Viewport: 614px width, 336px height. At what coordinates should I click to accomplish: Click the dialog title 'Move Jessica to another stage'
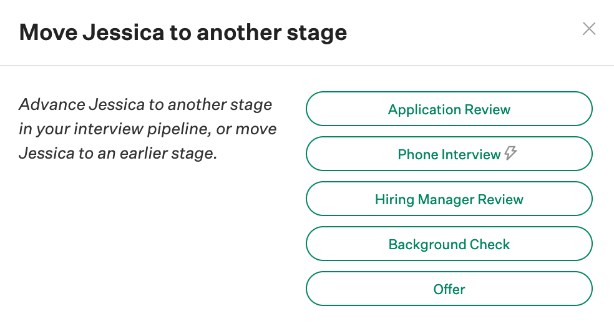(183, 32)
